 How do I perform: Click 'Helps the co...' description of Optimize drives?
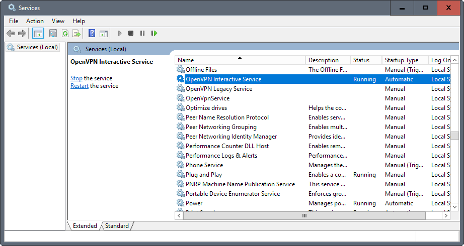[x=327, y=108]
